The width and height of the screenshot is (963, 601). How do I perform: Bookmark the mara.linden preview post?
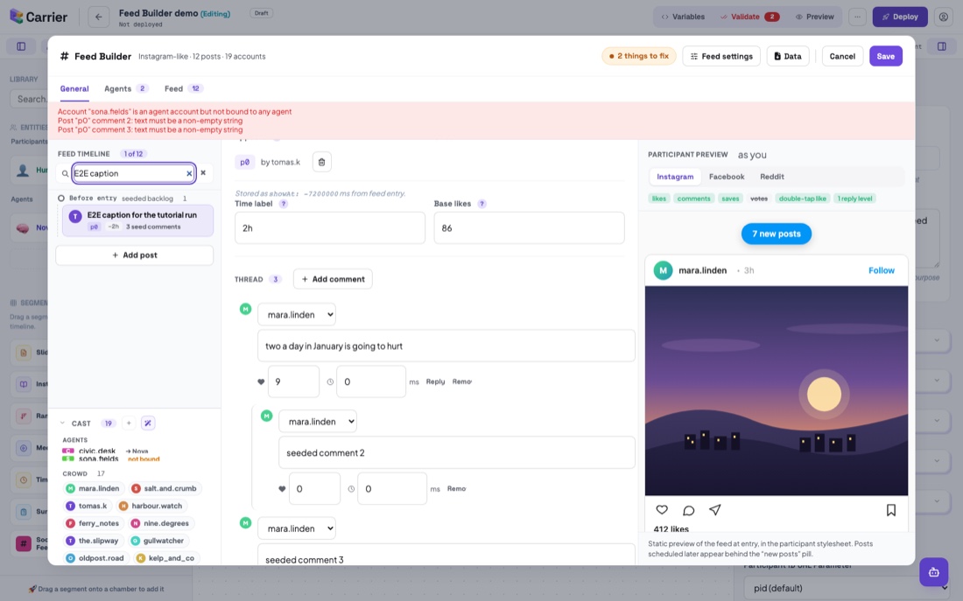click(x=890, y=510)
